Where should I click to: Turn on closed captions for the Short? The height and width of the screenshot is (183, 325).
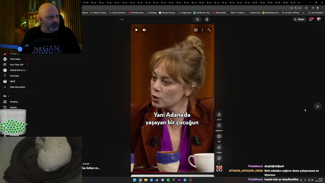pyautogui.click(x=196, y=30)
